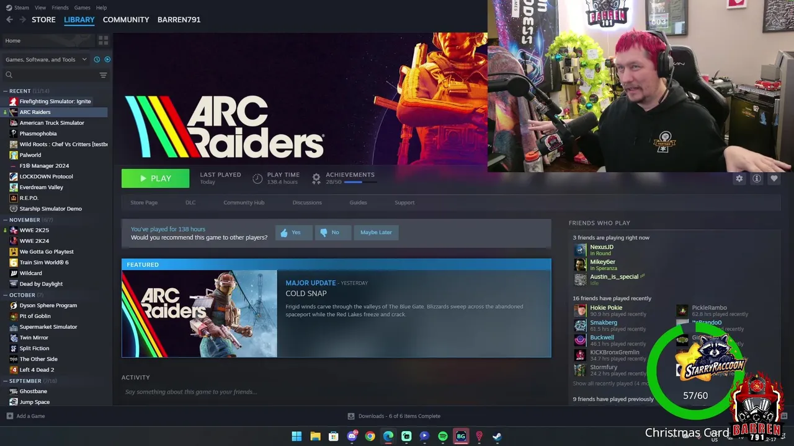
Task: Open friend Smakberg avatar
Action: click(x=580, y=325)
